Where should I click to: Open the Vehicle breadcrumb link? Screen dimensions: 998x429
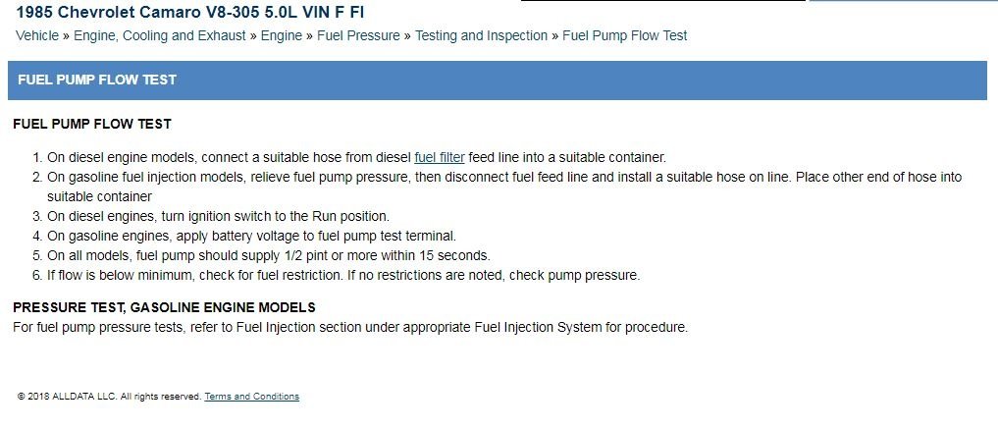[x=39, y=35]
